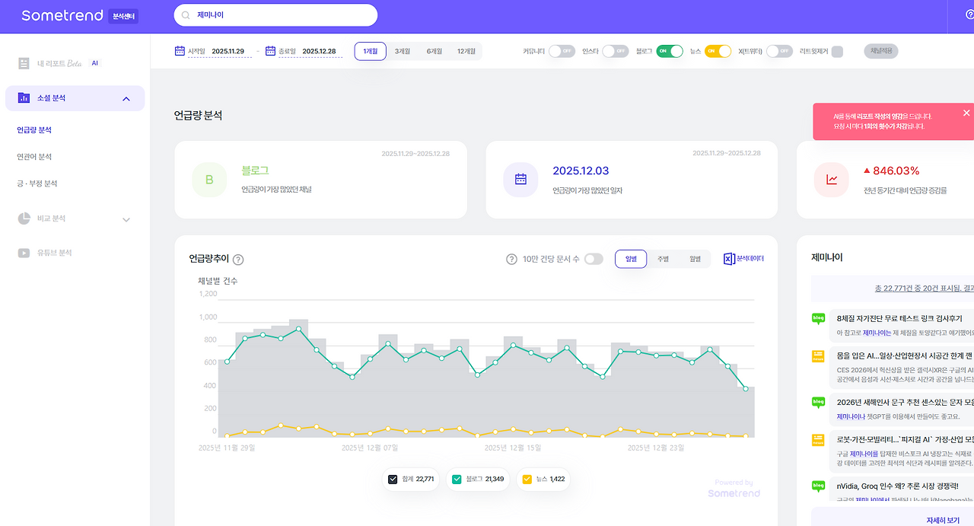Check the 리트윗제거 checkbox
This screenshot has width=974, height=526.
[x=837, y=52]
